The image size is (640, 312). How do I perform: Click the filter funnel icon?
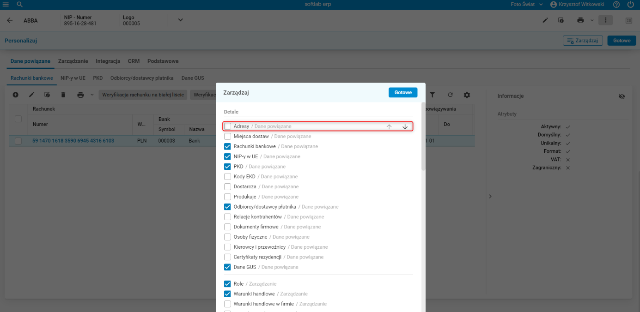(x=433, y=95)
